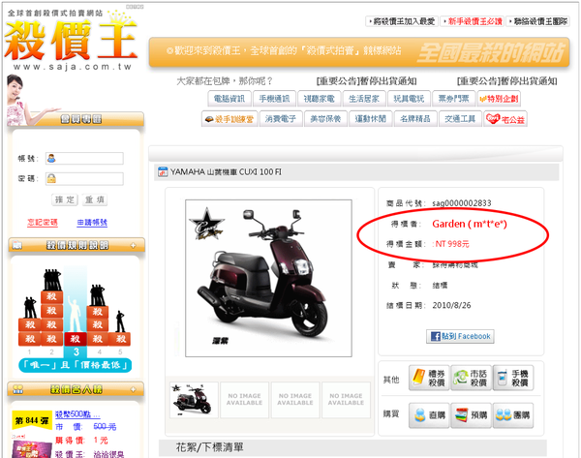Click the 殺價名人榜 item thumbnail image
Image resolution: width=581 pixels, height=458 pixels.
(x=32, y=446)
